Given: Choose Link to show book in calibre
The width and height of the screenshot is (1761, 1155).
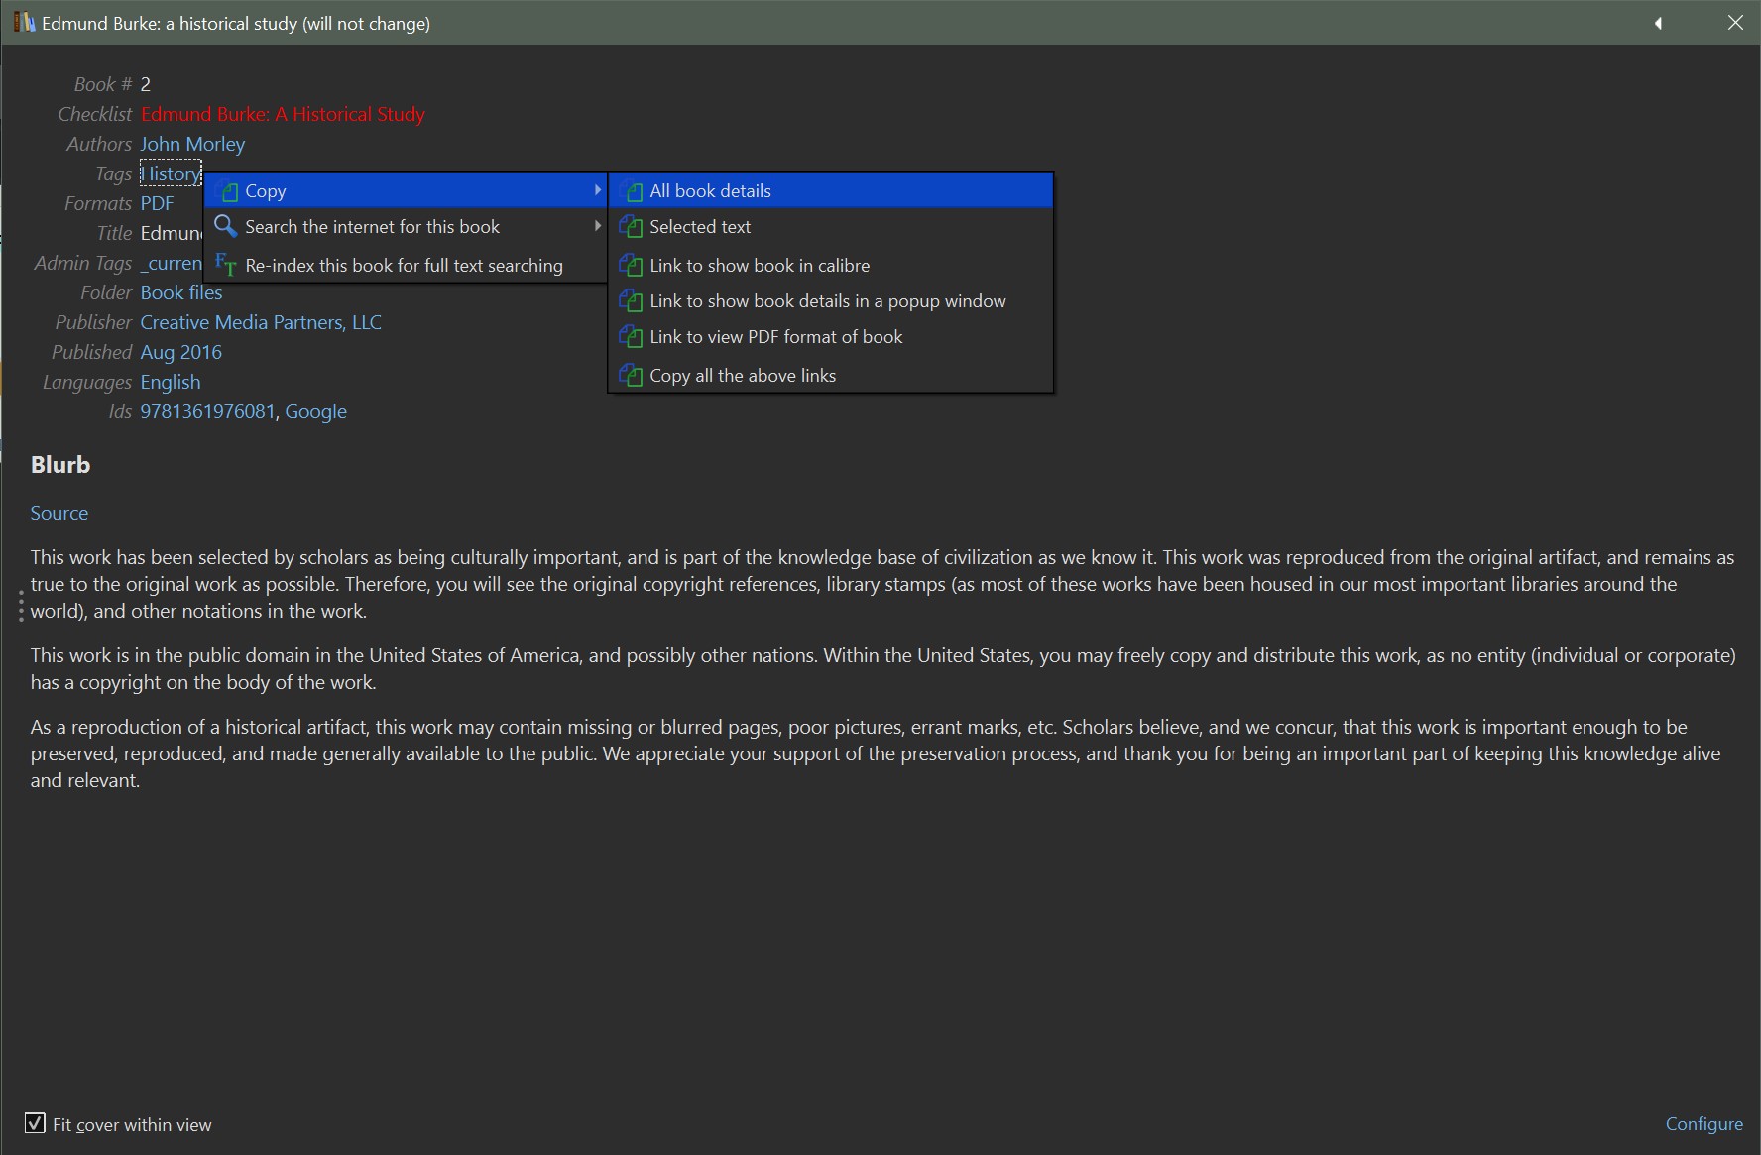Looking at the screenshot, I should (831, 266).
